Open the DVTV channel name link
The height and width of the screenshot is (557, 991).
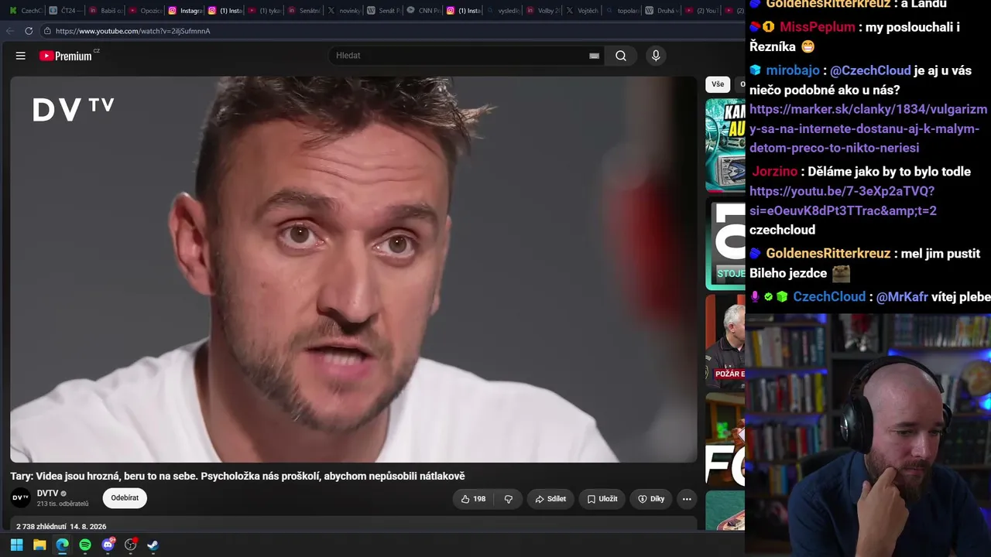pos(48,494)
